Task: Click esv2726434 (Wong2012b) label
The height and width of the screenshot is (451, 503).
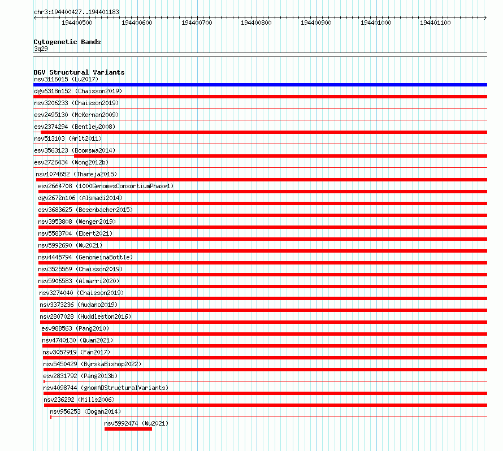Action: (x=71, y=162)
